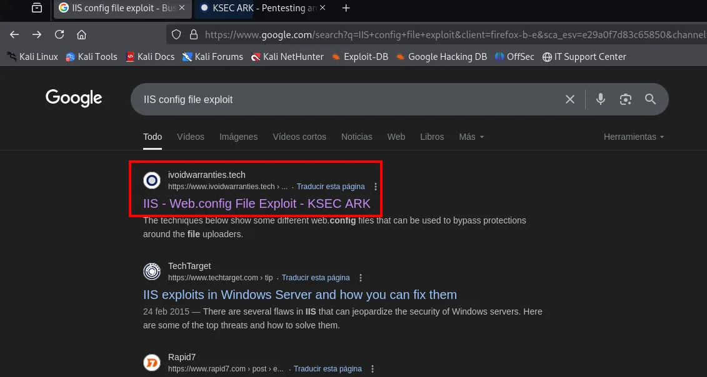Click the ivoidwarranties.tech site name
707x377 pixels.
pyautogui.click(x=206, y=175)
